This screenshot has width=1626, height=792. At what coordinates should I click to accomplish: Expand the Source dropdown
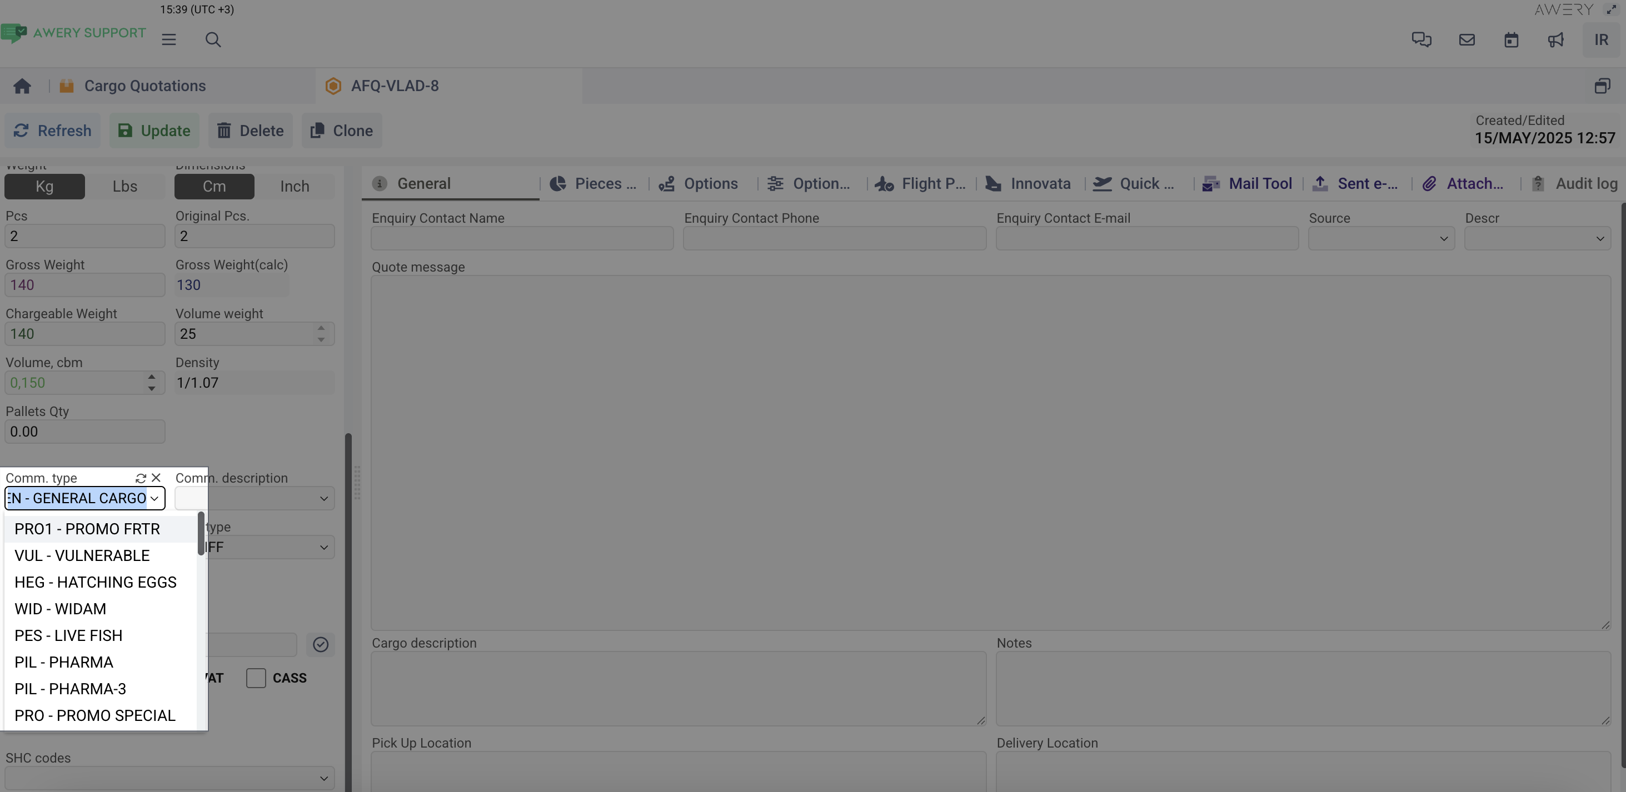click(1381, 239)
